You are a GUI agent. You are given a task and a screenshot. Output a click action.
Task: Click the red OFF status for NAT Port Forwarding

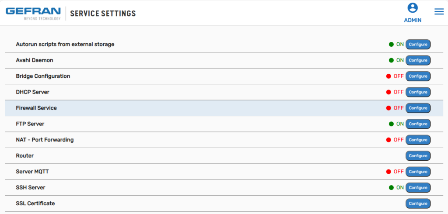click(x=395, y=140)
